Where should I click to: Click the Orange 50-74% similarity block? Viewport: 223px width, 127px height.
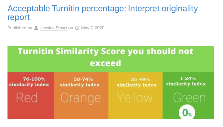pos(81,95)
